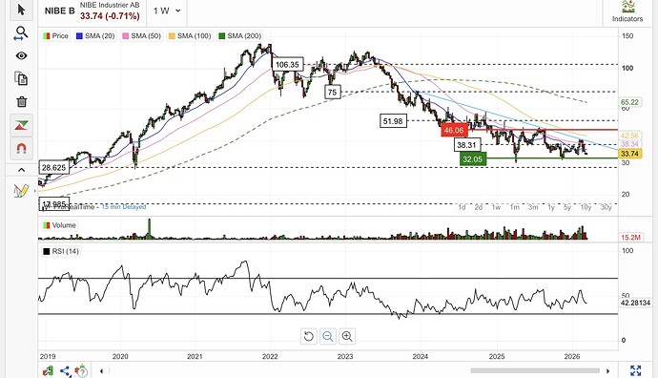Select the 1y time range
658x378 pixels.
pyautogui.click(x=551, y=207)
